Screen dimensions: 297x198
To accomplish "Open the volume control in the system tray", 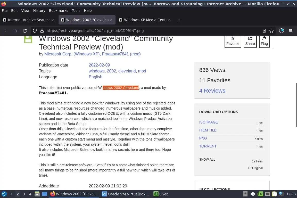I will (253, 194).
